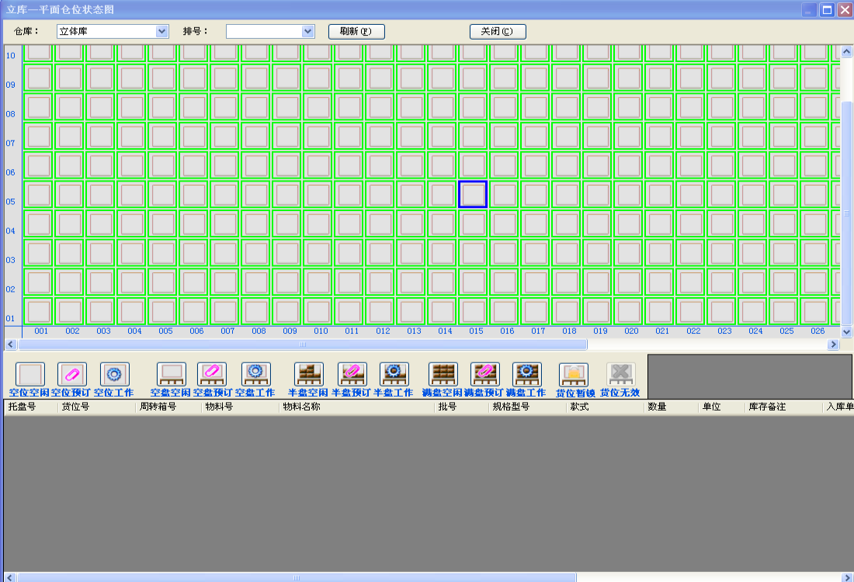This screenshot has height=582, width=854.
Task: Select the blue-highlighted cell at row 05 column 015
Action: click(473, 194)
